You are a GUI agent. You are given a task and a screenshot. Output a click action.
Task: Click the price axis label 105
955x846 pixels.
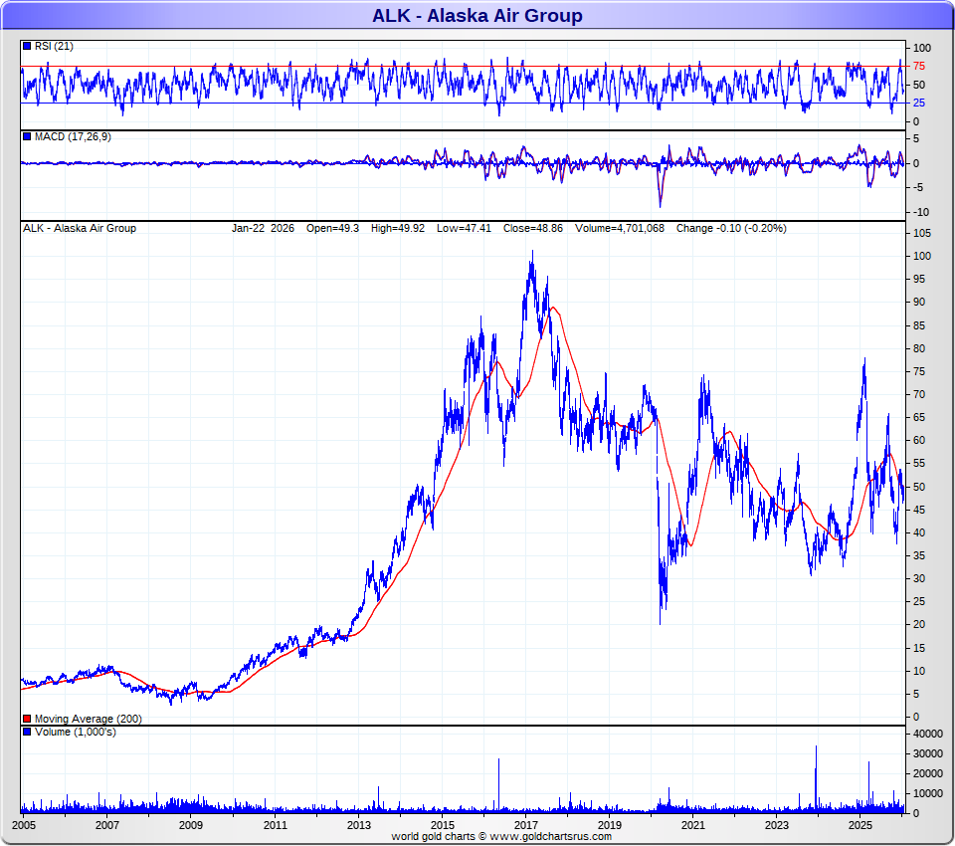pyautogui.click(x=922, y=233)
